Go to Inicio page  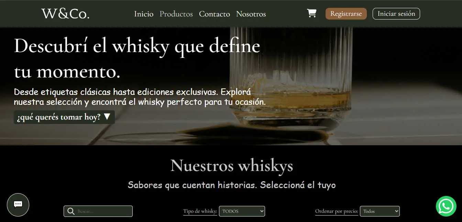(x=144, y=14)
